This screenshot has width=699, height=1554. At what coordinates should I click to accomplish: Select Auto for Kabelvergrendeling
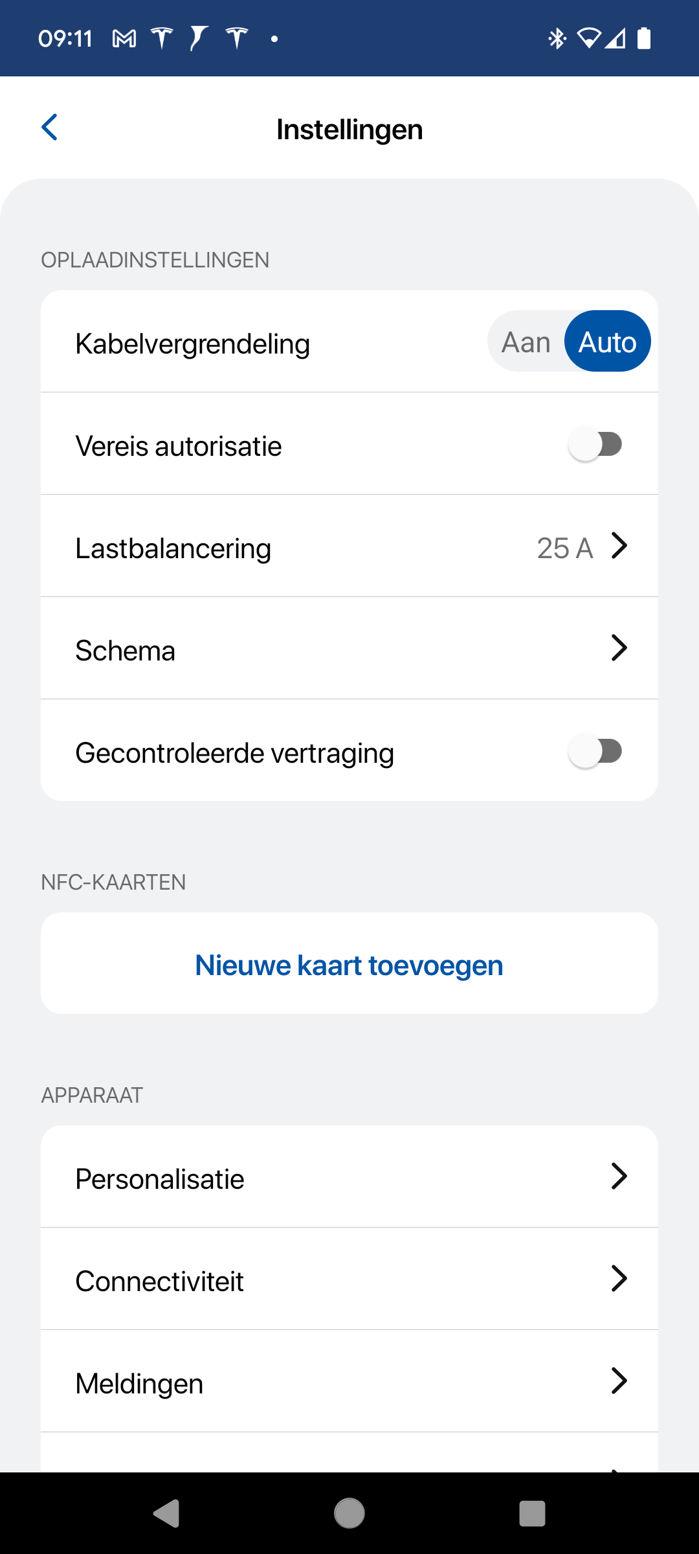tap(607, 342)
